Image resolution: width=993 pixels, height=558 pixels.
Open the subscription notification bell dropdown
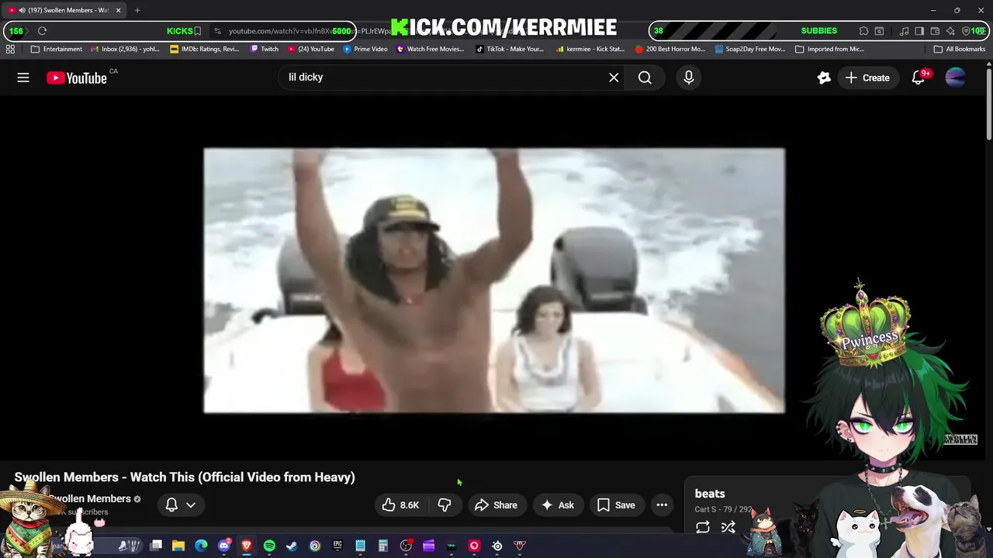180,505
